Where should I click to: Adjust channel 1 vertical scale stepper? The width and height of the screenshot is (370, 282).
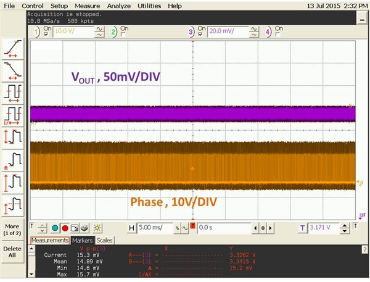99,31
